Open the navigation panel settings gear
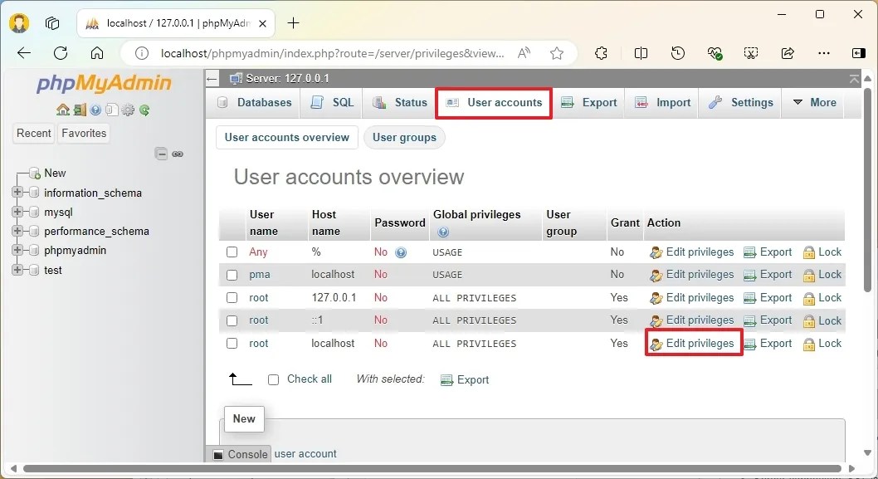This screenshot has width=878, height=479. click(128, 110)
